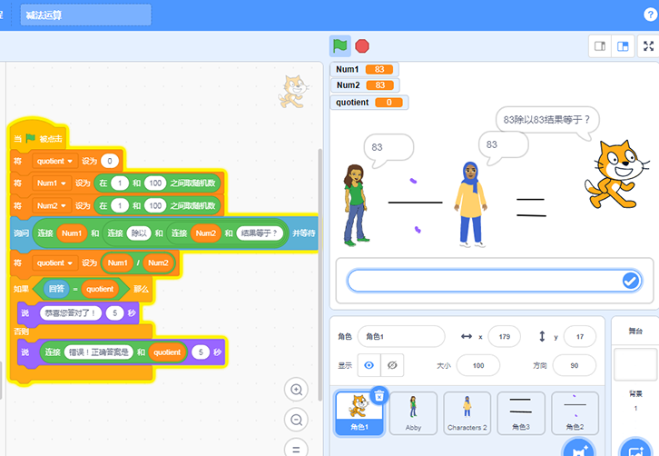
Task: Delete sprite 角色1 with trash icon
Action: tap(379, 395)
